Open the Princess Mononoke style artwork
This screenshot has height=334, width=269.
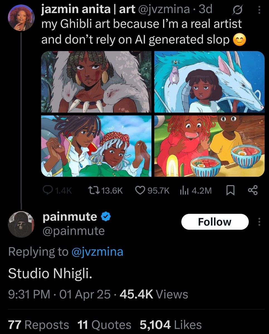tap(96, 82)
